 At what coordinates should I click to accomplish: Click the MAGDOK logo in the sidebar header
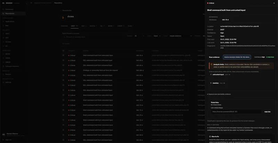click(3, 3)
